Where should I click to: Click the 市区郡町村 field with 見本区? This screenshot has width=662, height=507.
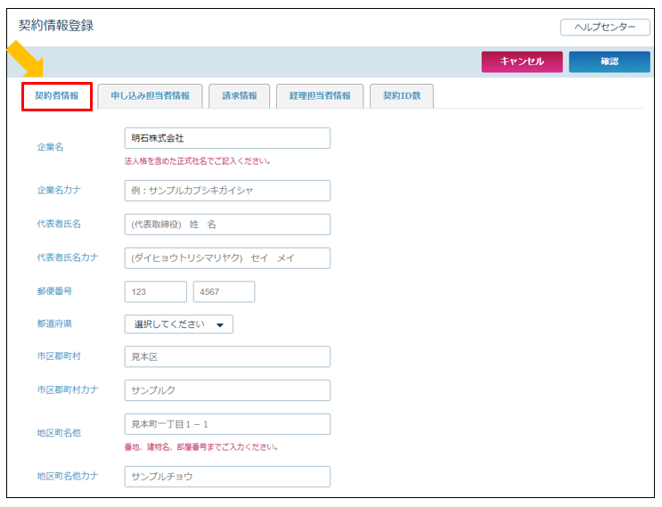click(x=227, y=356)
